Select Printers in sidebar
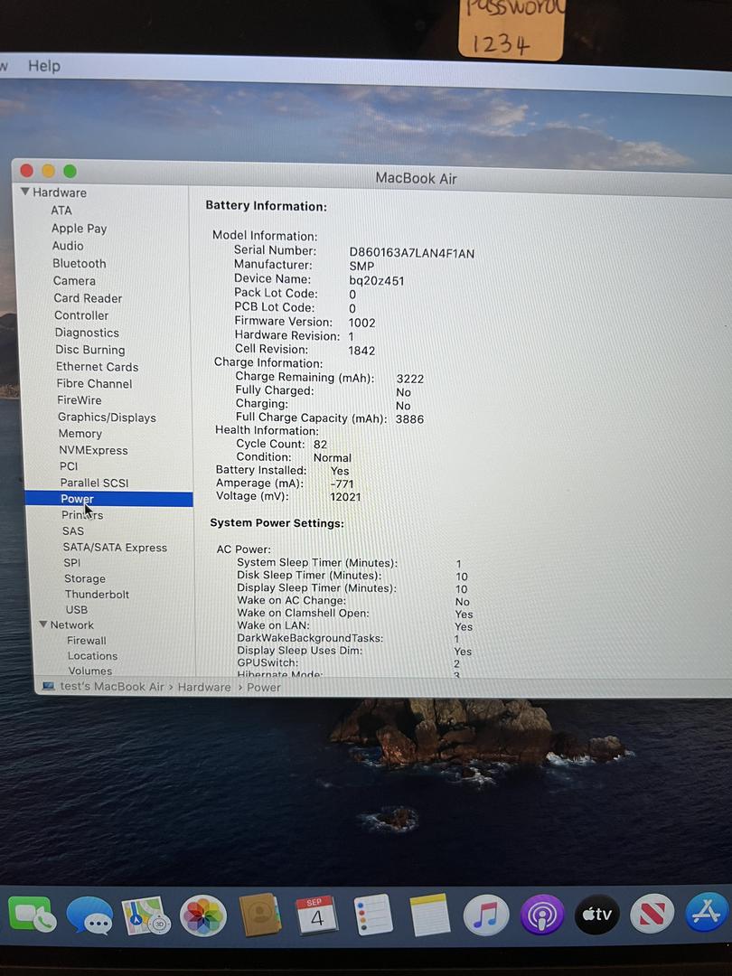 tap(82, 515)
